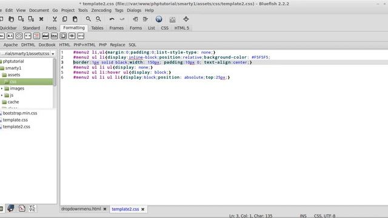Click the angle-bracket Code formatting icon
The height and width of the screenshot is (218, 388).
pyautogui.click(x=28, y=36)
